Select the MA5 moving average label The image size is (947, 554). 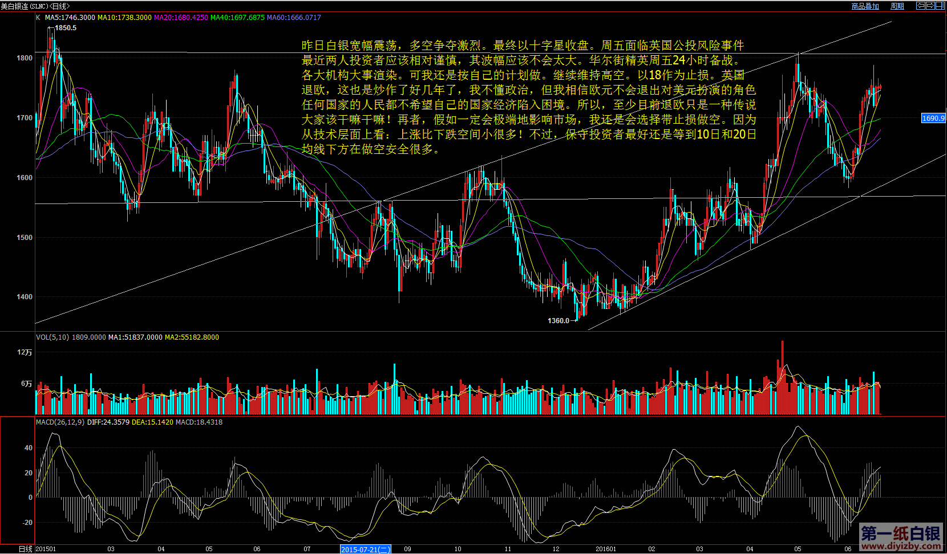tap(70, 18)
